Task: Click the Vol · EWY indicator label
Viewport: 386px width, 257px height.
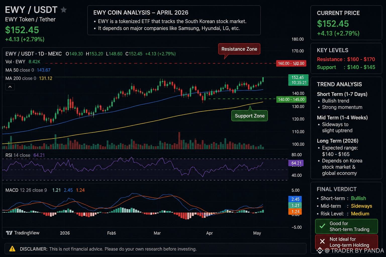Action: click(x=15, y=62)
